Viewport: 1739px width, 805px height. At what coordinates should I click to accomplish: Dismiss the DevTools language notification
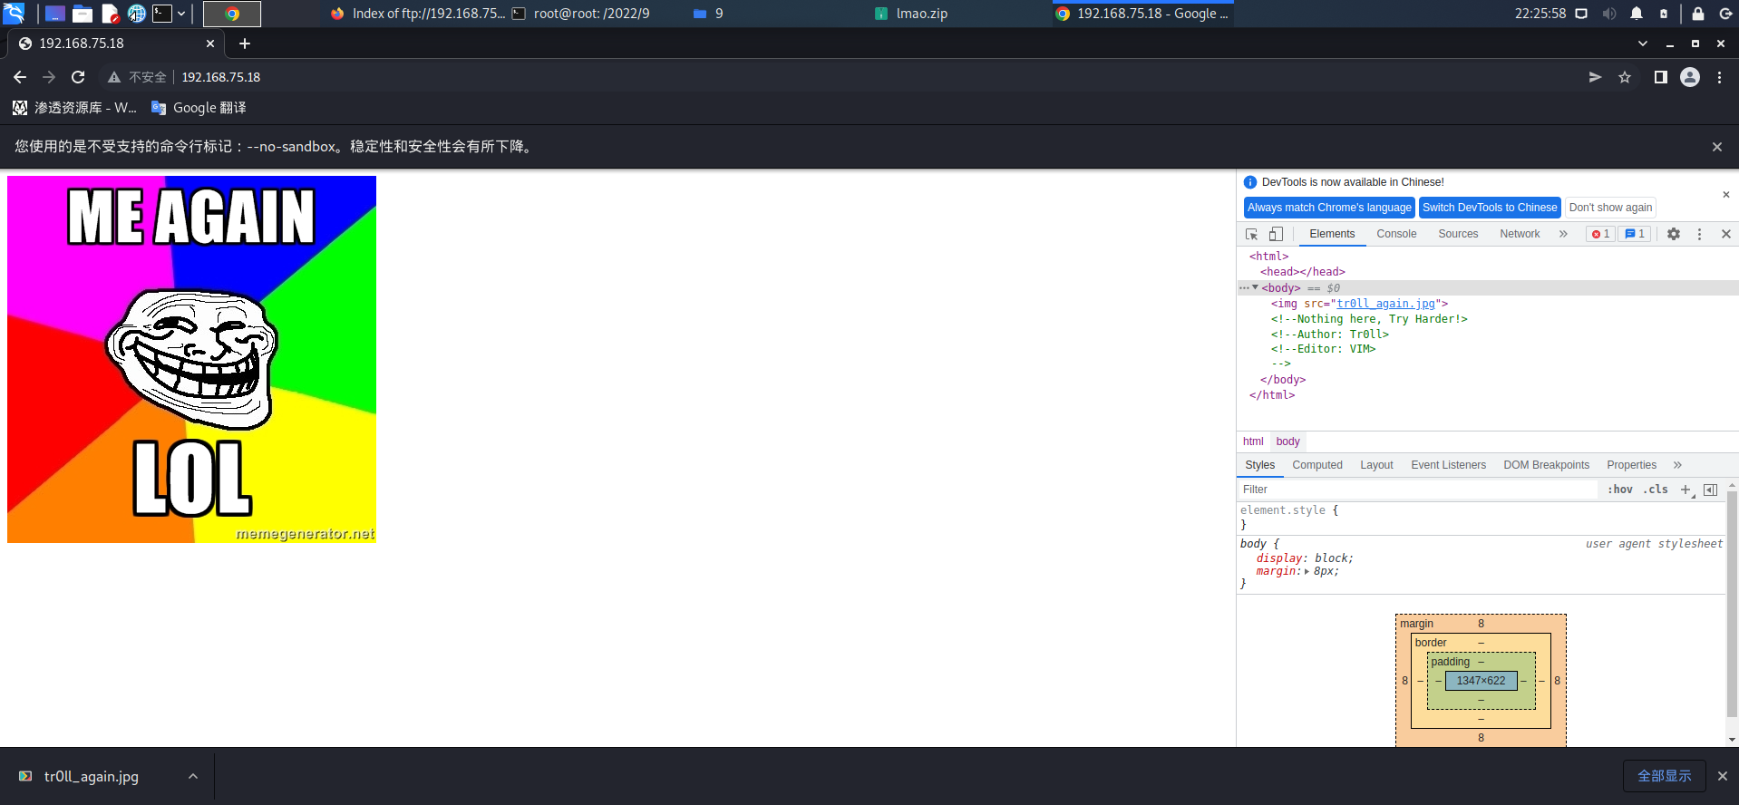(1725, 195)
